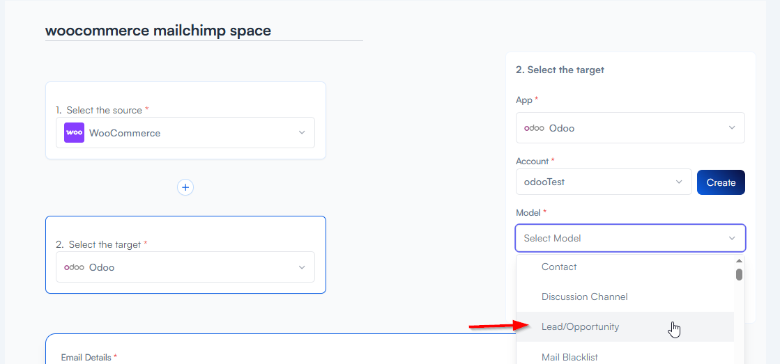Choose Contact from the model list
780x364 pixels.
[559, 267]
